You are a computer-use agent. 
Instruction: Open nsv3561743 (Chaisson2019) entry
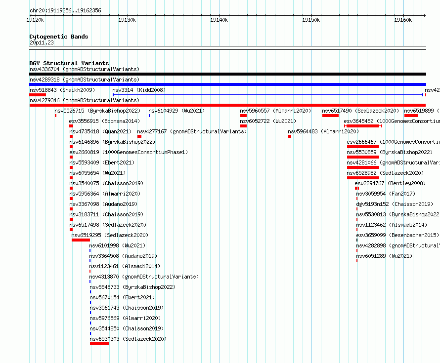pyautogui.click(x=127, y=308)
